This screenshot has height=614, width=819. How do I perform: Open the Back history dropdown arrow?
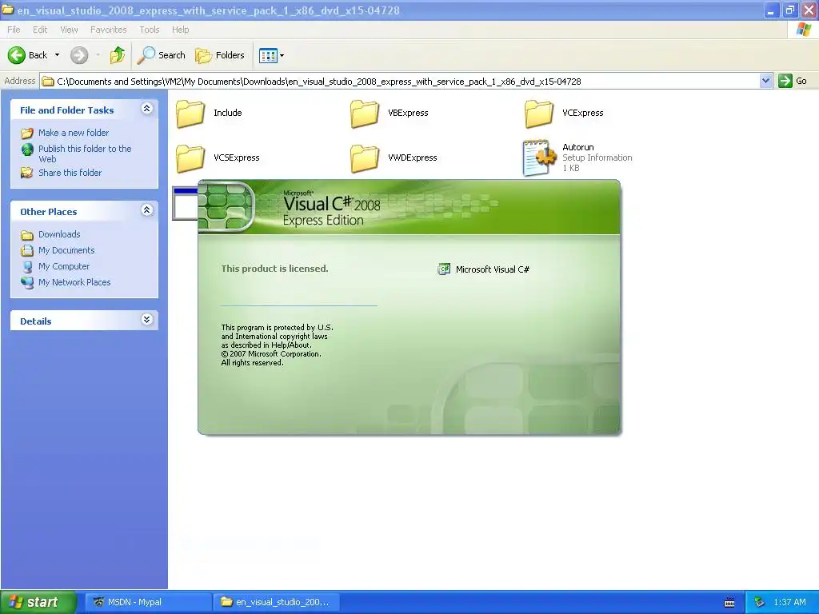[57, 55]
